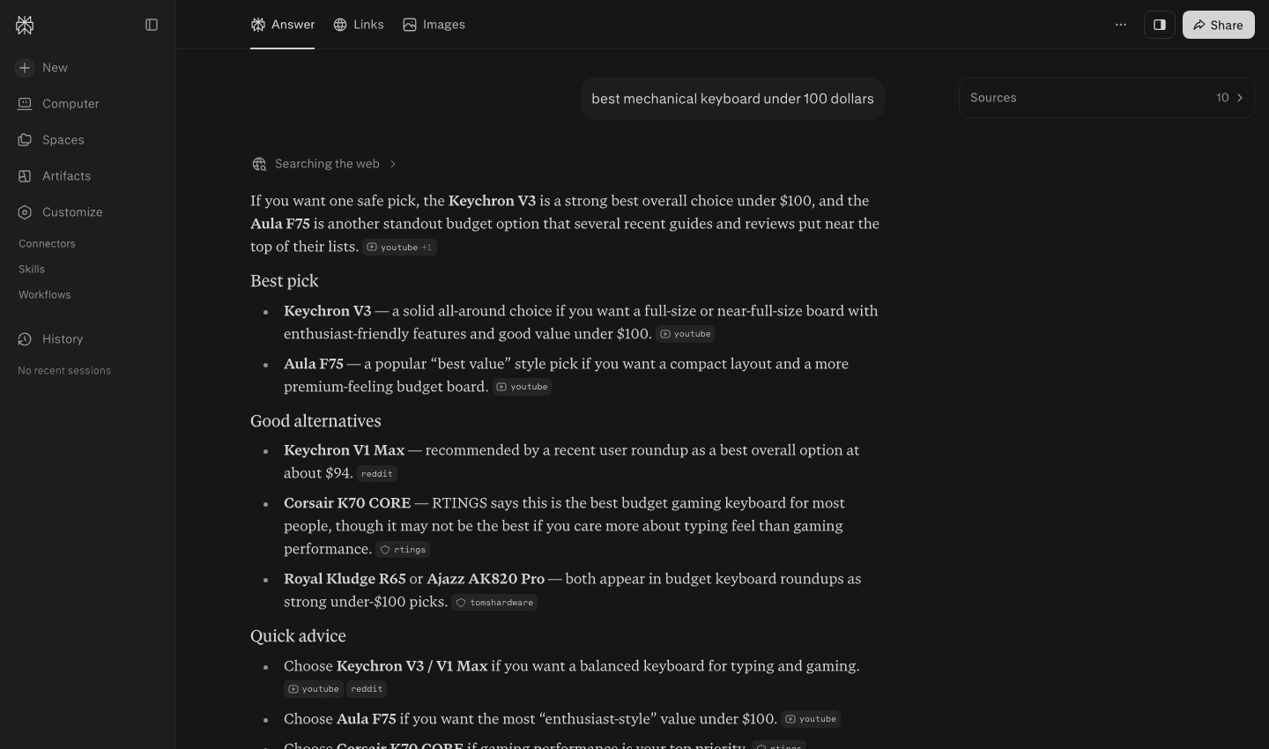Open the Workflows link

point(45,295)
